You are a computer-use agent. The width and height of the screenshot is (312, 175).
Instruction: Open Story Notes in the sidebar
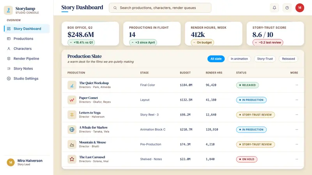tap(27, 68)
